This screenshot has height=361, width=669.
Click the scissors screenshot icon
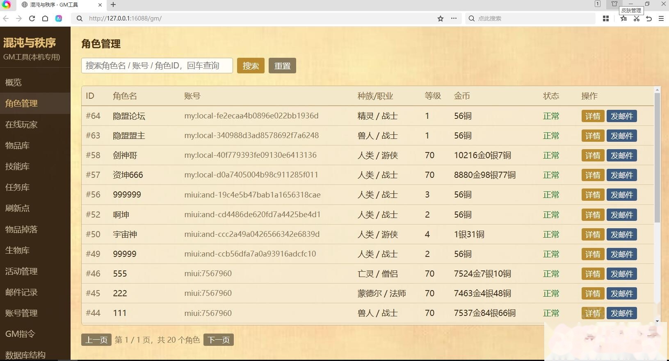[x=636, y=18]
